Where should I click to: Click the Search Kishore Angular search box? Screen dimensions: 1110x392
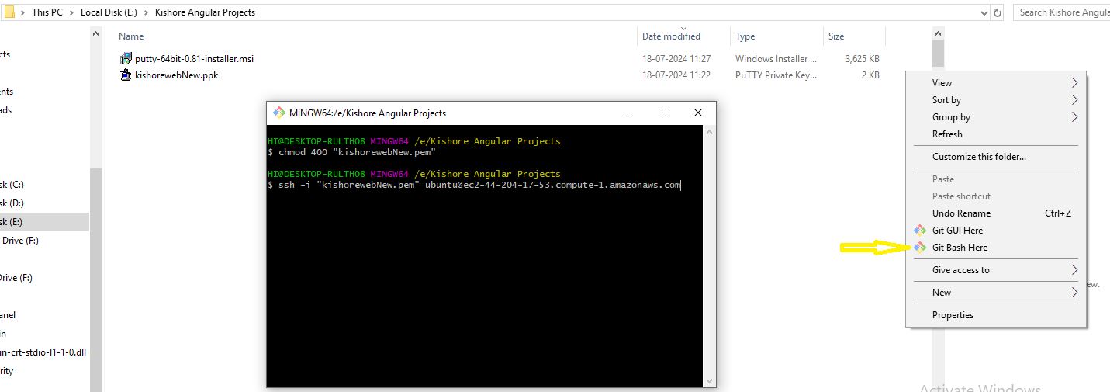pos(1063,12)
